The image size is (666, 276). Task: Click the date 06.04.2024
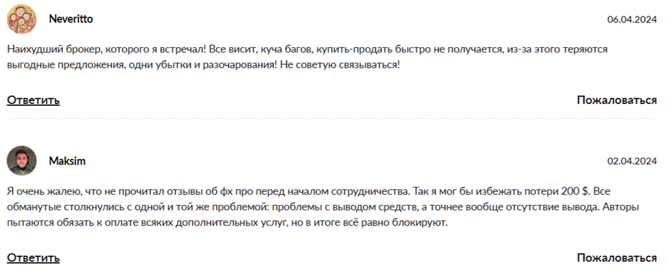(632, 19)
